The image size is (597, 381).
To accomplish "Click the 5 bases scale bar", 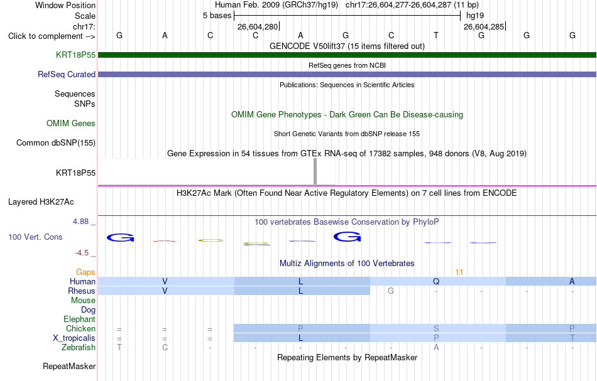I will coord(347,16).
